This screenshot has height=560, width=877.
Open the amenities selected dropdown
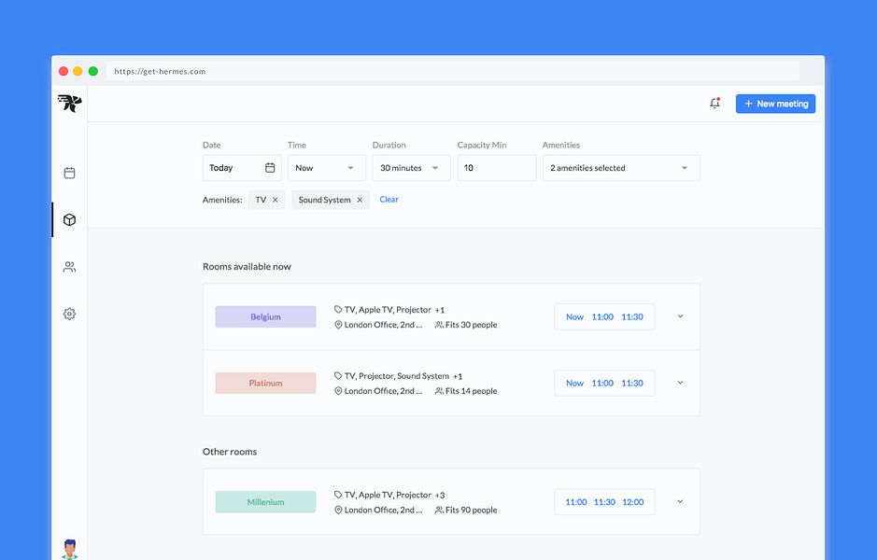pyautogui.click(x=621, y=168)
